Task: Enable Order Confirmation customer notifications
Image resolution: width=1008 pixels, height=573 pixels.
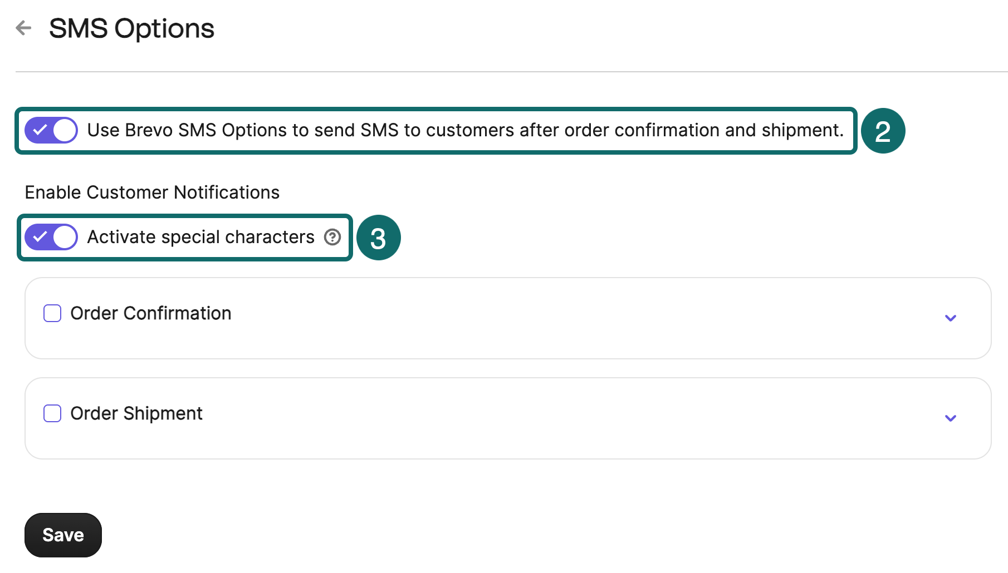Action: [x=51, y=313]
